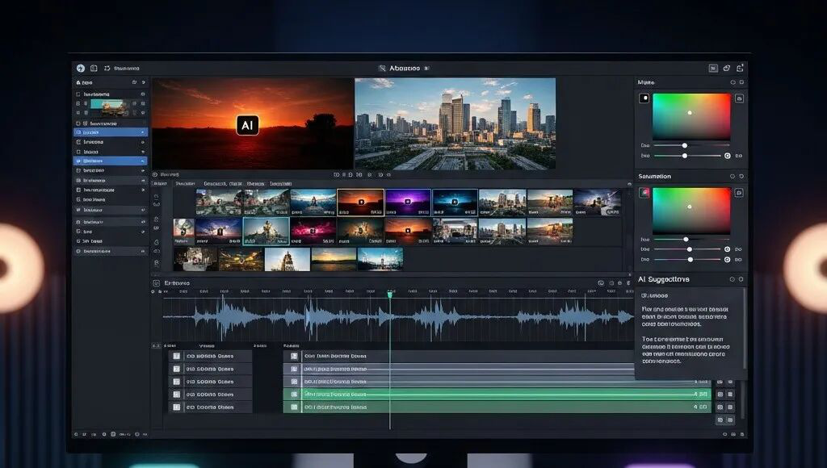Image resolution: width=827 pixels, height=468 pixels.
Task: Click the timeline panel icon left of its title
Action: pos(157,283)
